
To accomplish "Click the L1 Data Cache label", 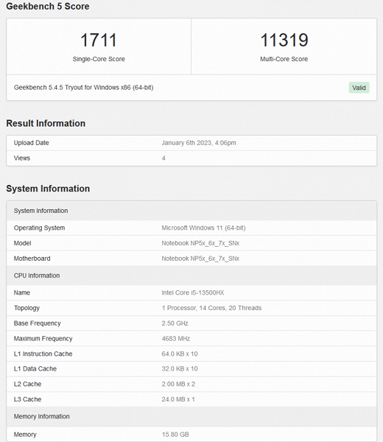I will 35,369.
